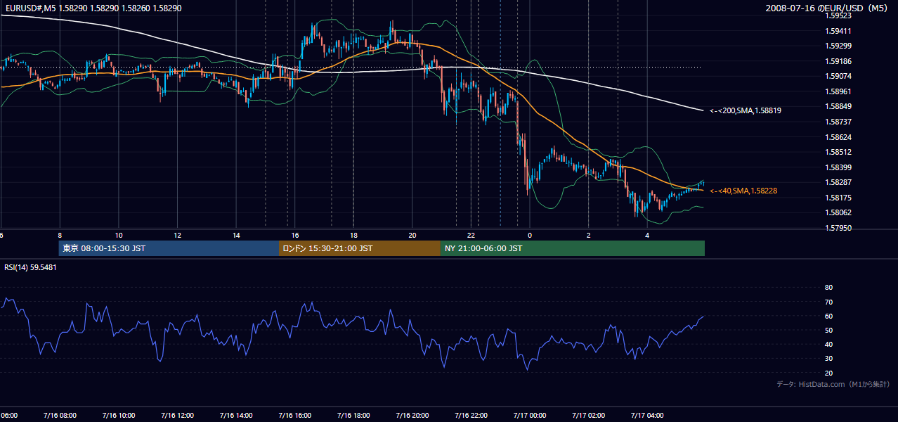The width and height of the screenshot is (898, 422).
Task: Click price axis value 1.58399
Action: (x=838, y=167)
